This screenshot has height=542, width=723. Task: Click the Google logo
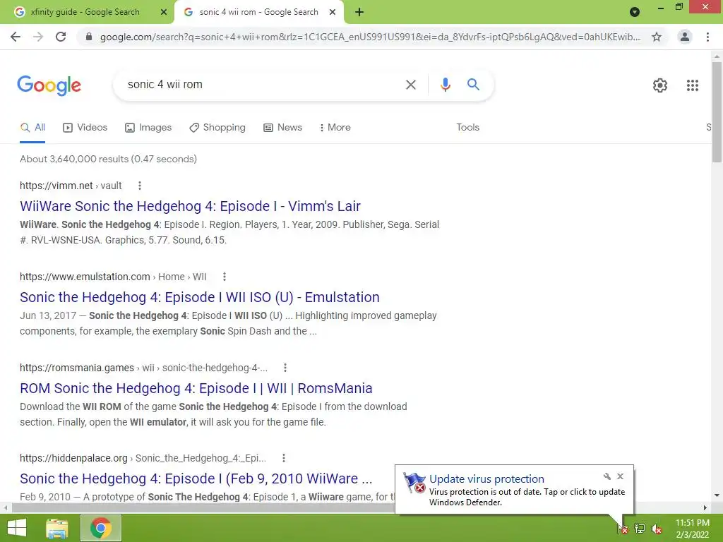49,85
